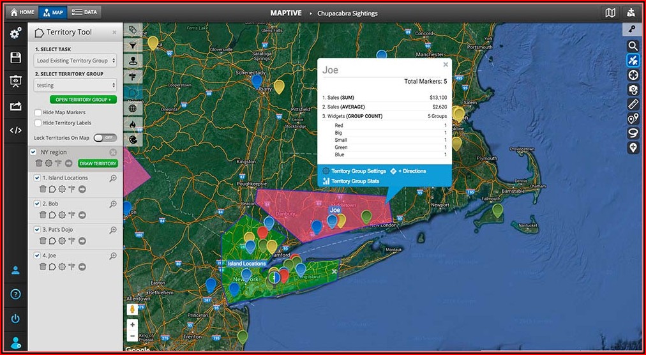Screen dimensions: 646x355
Task: Toggle satellite view icon on right toolbar
Action: pos(633,61)
